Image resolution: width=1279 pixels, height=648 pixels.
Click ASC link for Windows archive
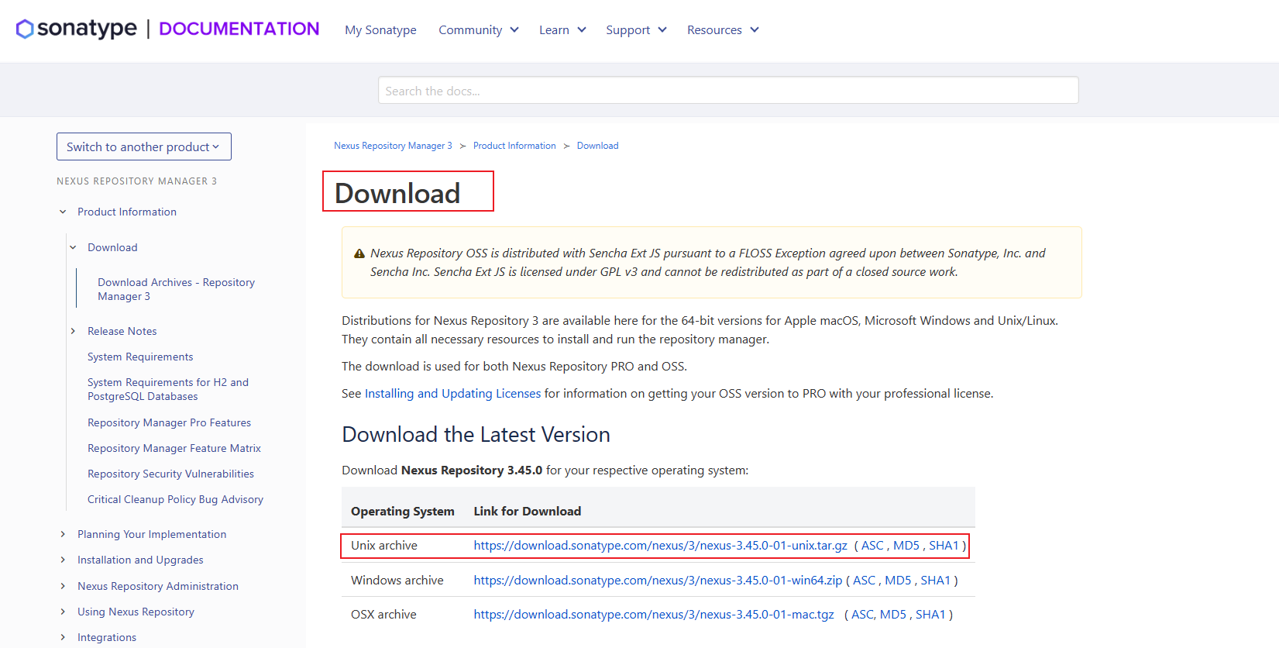pos(864,581)
